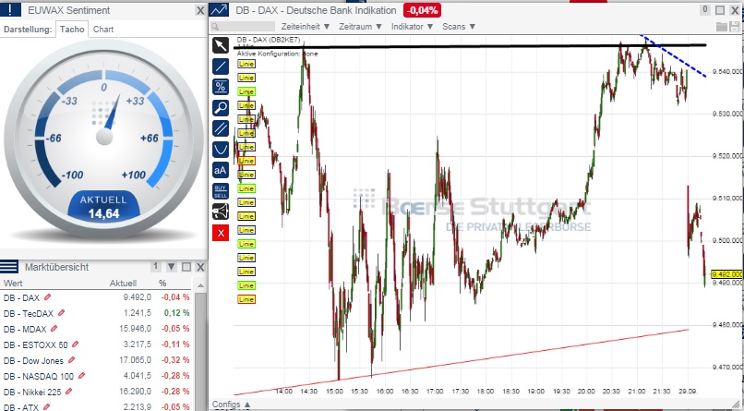This screenshot has width=744, height=411.
Task: Select the parabola curve tool
Action: (x=221, y=150)
